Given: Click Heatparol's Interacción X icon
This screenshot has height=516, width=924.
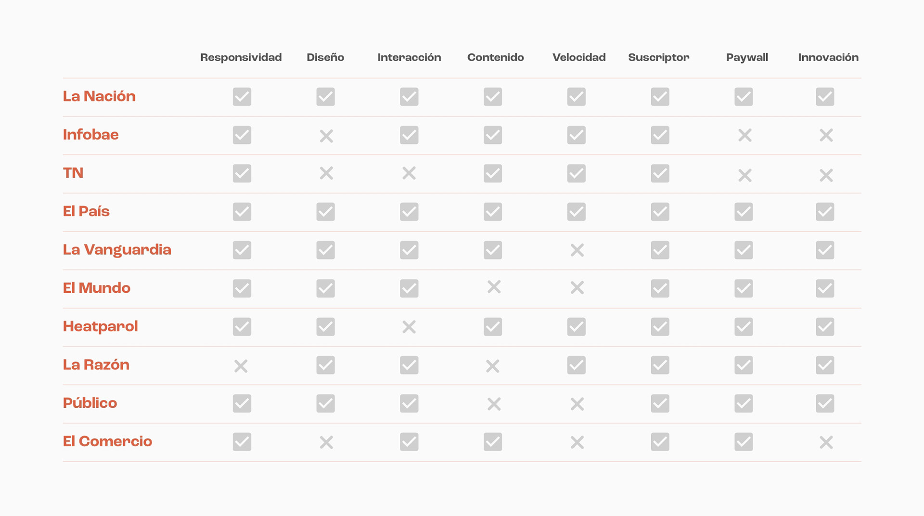Looking at the screenshot, I should (x=409, y=327).
